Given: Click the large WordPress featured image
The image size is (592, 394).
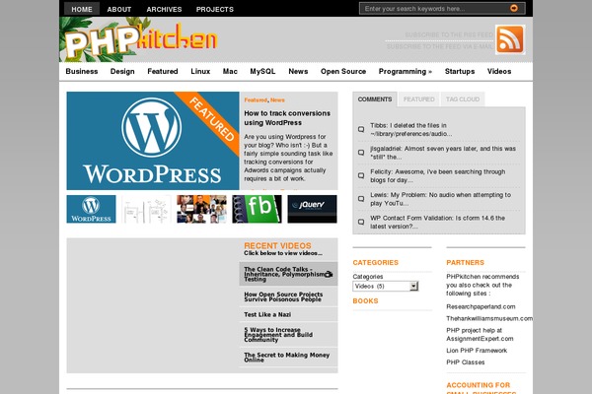Looking at the screenshot, I should click(x=153, y=141).
